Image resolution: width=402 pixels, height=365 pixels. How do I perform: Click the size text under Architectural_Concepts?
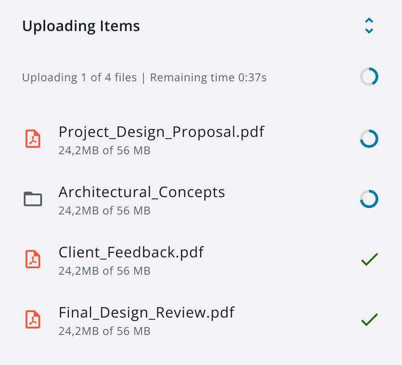point(104,211)
